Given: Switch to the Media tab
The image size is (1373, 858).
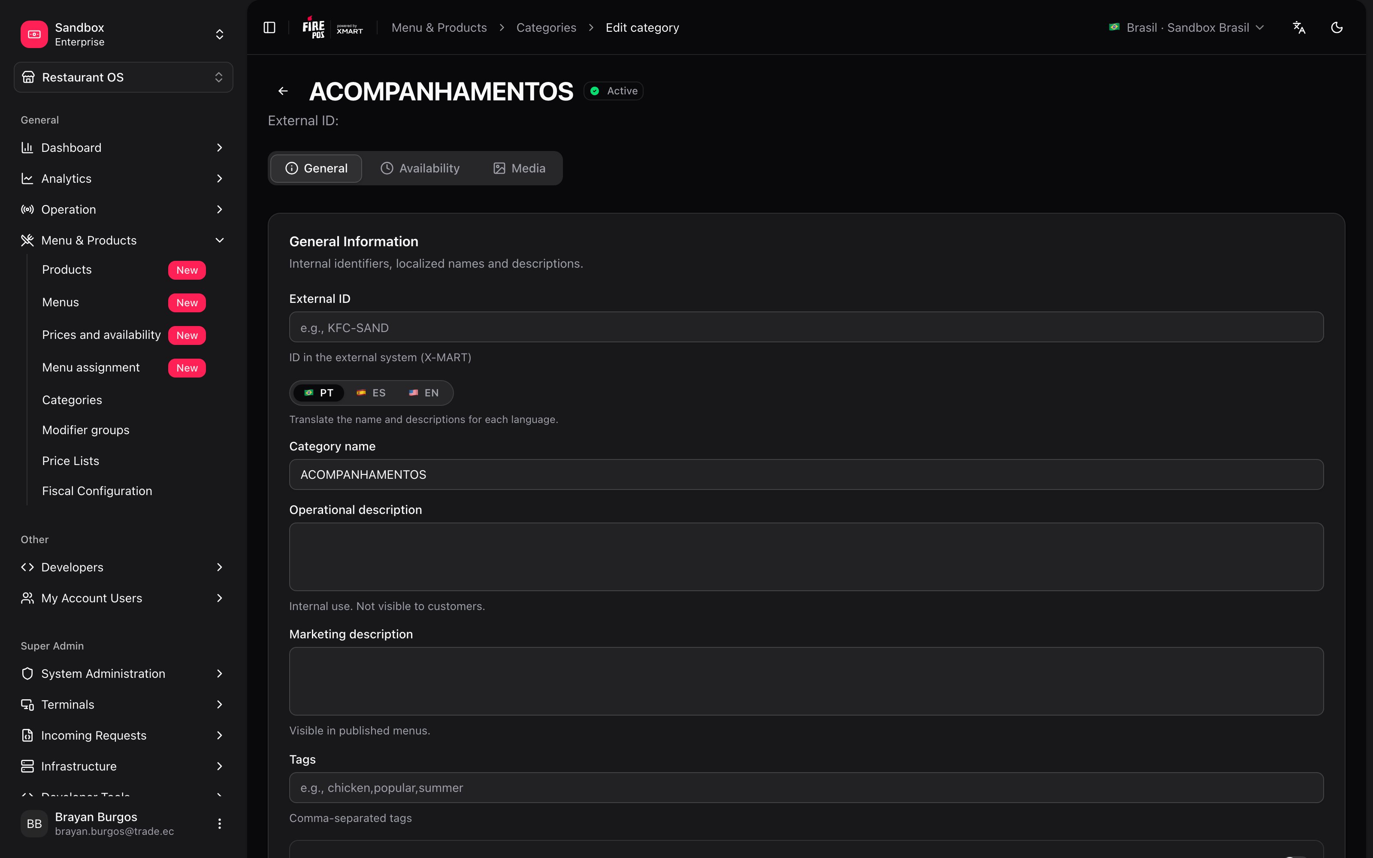Looking at the screenshot, I should (519, 168).
